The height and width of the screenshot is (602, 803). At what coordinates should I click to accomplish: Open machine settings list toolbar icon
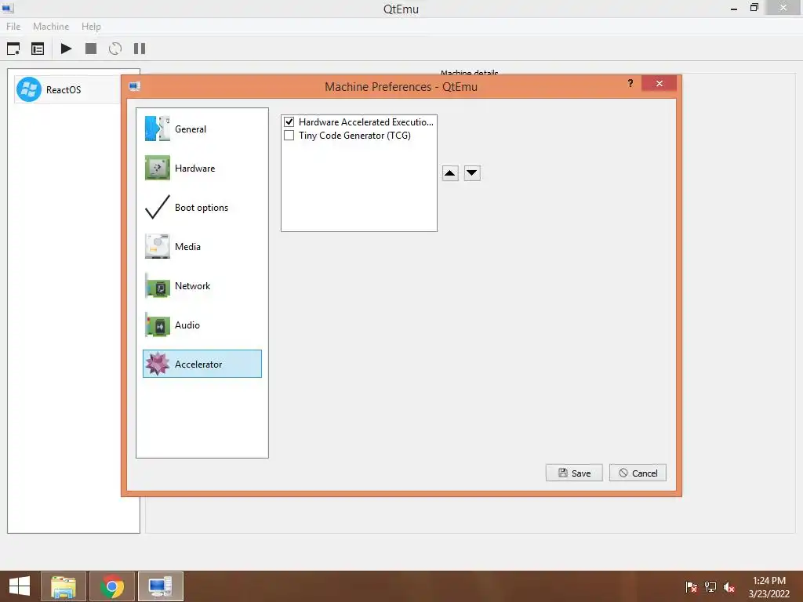[x=38, y=49]
